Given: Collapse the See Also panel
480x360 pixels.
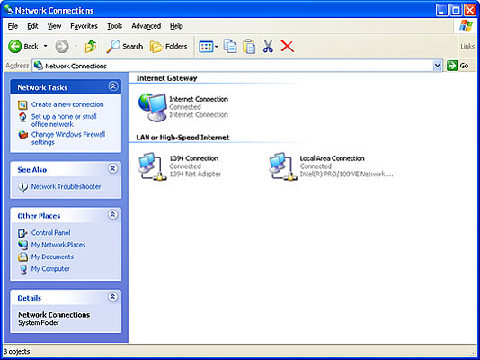Looking at the screenshot, I should click(x=113, y=168).
